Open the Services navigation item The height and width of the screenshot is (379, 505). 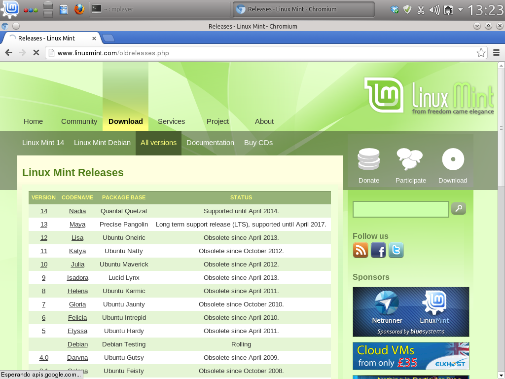pyautogui.click(x=171, y=121)
